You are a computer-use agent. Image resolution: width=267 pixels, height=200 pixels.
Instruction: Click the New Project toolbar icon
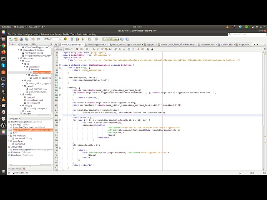pos(16,39)
